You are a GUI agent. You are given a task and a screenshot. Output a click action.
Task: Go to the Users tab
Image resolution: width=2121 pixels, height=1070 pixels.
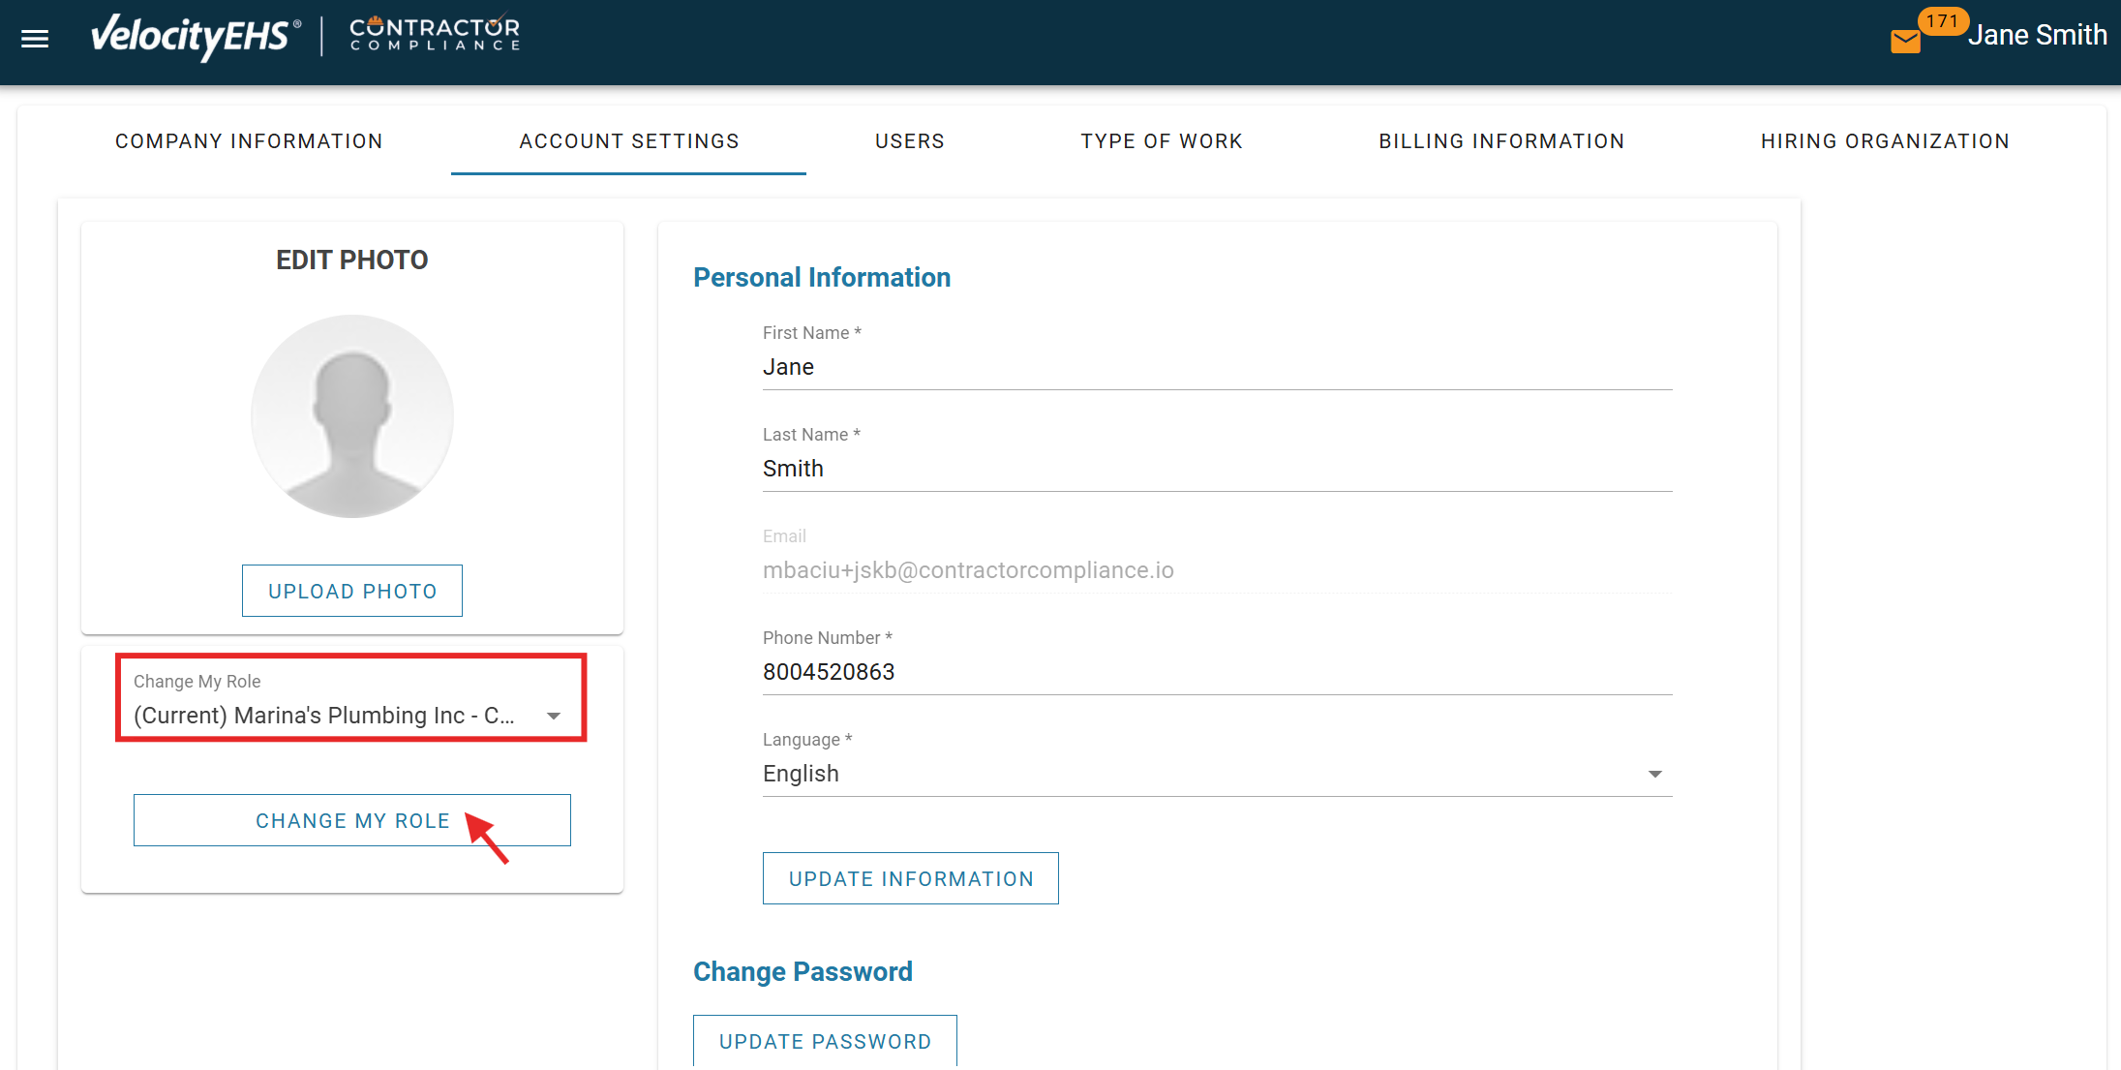tap(910, 141)
